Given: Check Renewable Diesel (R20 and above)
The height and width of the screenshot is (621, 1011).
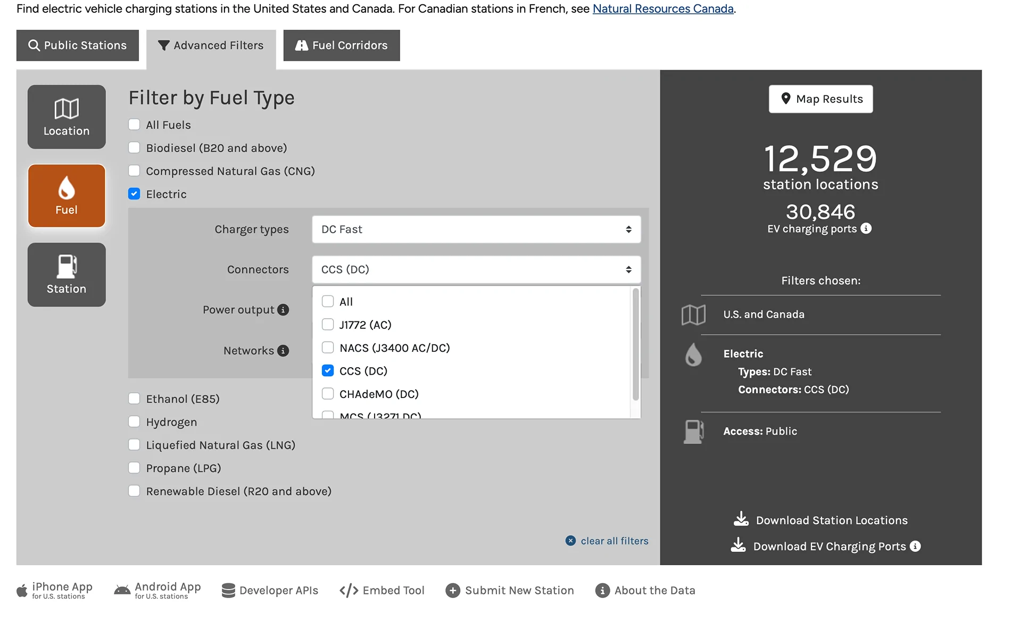Looking at the screenshot, I should click(x=134, y=491).
